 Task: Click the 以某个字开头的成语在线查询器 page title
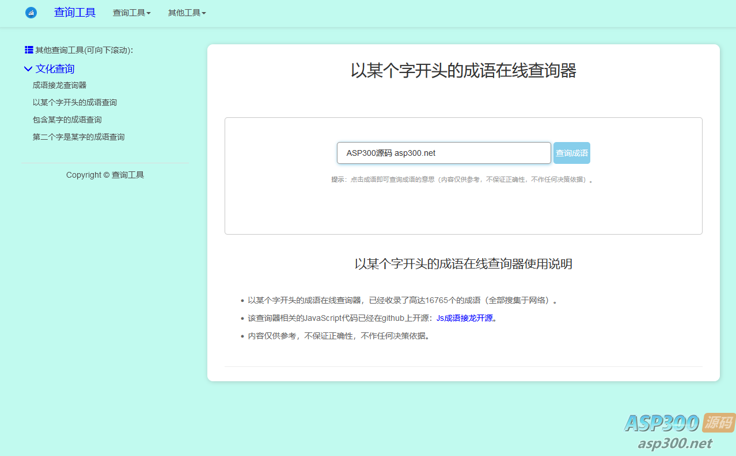coord(463,71)
